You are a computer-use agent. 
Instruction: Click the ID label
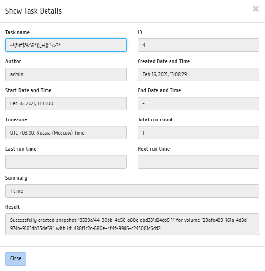[140, 32]
